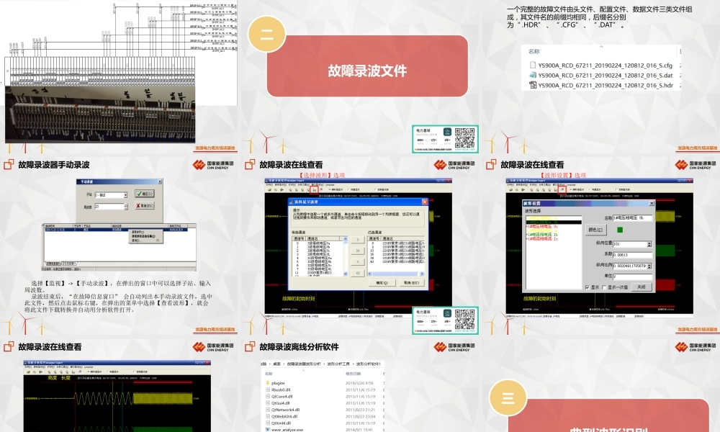720x432 pixels.
Task: Select the 瞬时值显示 radio button on the toolbar
Action: (330, 189)
